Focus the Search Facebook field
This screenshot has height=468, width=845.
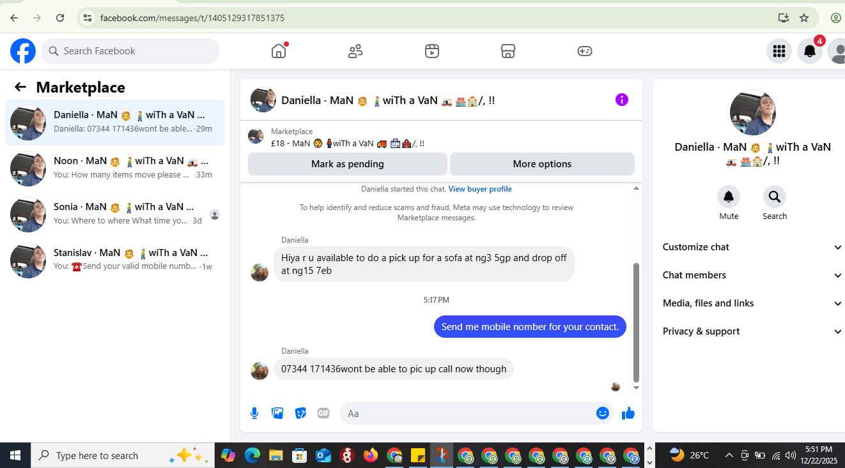[x=130, y=51]
